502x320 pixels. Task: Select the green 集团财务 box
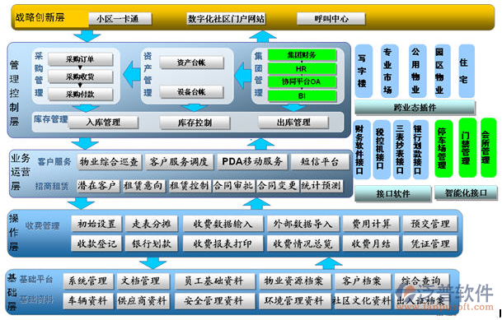302,55
